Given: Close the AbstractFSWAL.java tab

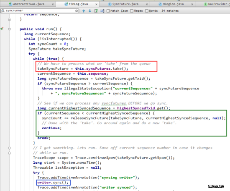Looking at the screenshot, I should tap(53, 5).
